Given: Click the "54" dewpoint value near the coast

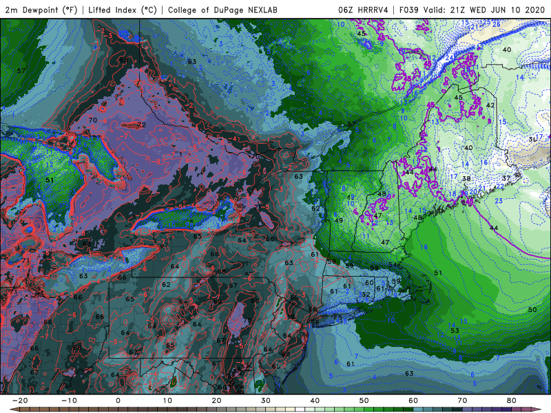Looking at the screenshot, I should point(393,264).
